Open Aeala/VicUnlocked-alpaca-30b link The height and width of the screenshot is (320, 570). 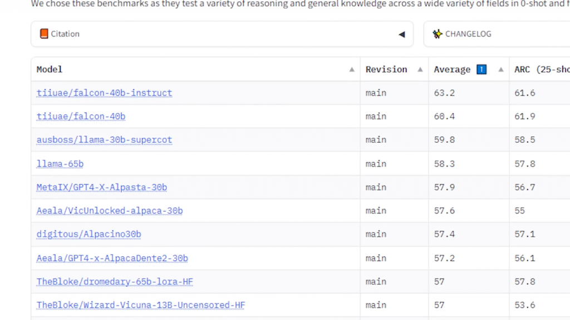[x=110, y=211]
